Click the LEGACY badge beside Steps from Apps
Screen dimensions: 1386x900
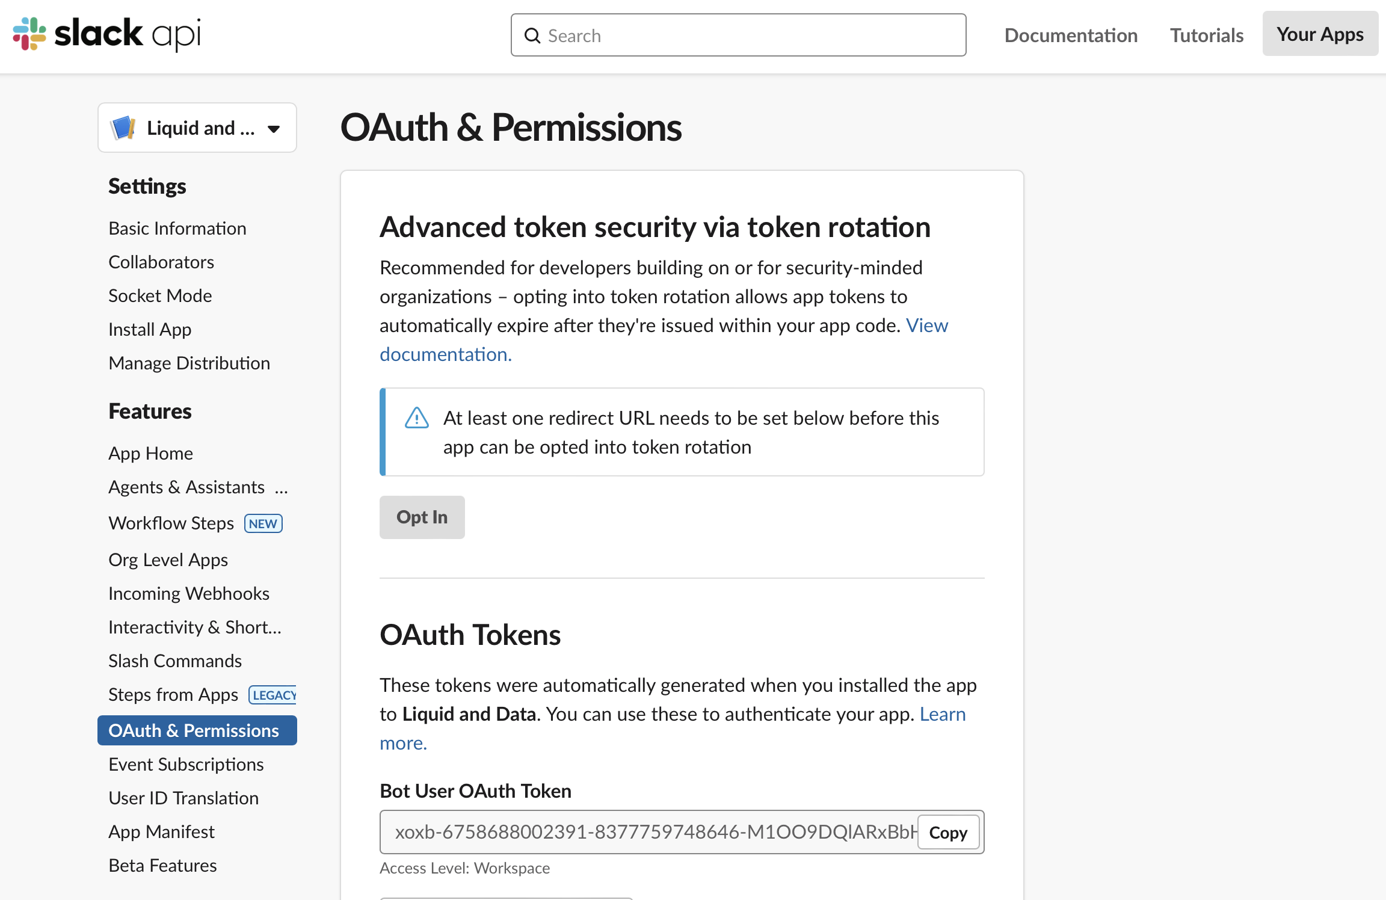click(x=273, y=695)
